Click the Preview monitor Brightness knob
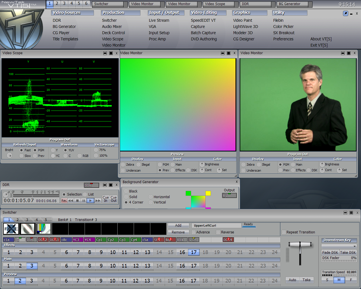This screenshot has height=289, width=361. pyautogui.click(x=202, y=164)
